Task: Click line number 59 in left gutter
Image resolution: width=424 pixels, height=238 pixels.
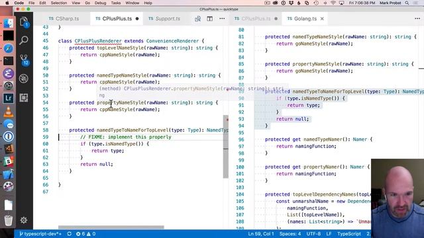Action: (x=46, y=137)
